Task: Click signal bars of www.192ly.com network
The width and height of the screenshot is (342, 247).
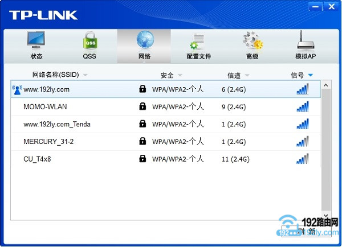Action: coord(303,89)
